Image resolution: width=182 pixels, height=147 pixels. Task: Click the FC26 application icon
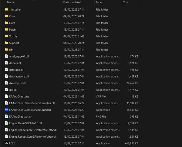click(6, 143)
